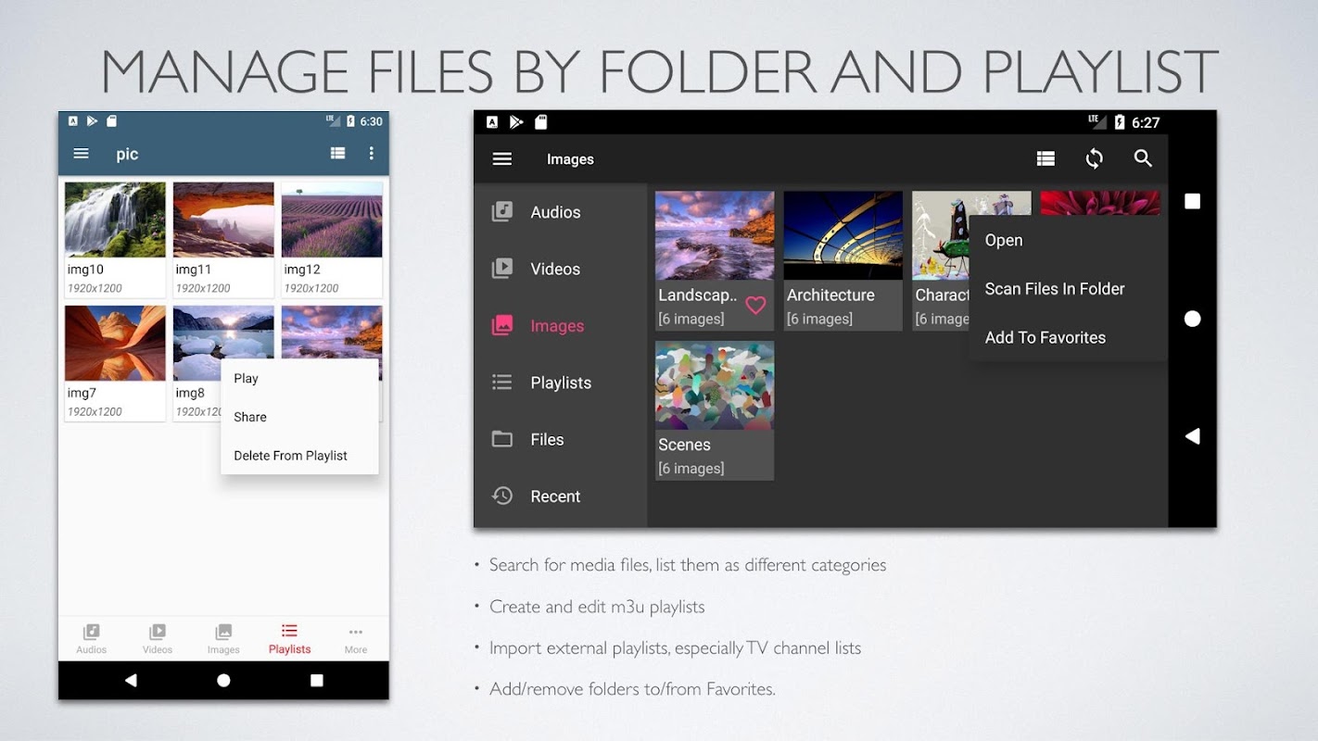This screenshot has width=1318, height=741.
Task: Open the tablet navigation drawer hamburger icon
Action: click(502, 158)
